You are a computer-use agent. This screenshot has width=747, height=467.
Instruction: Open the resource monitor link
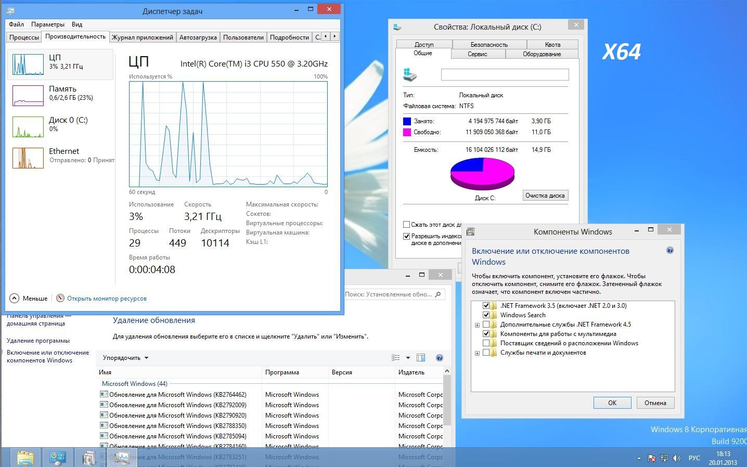point(107,299)
